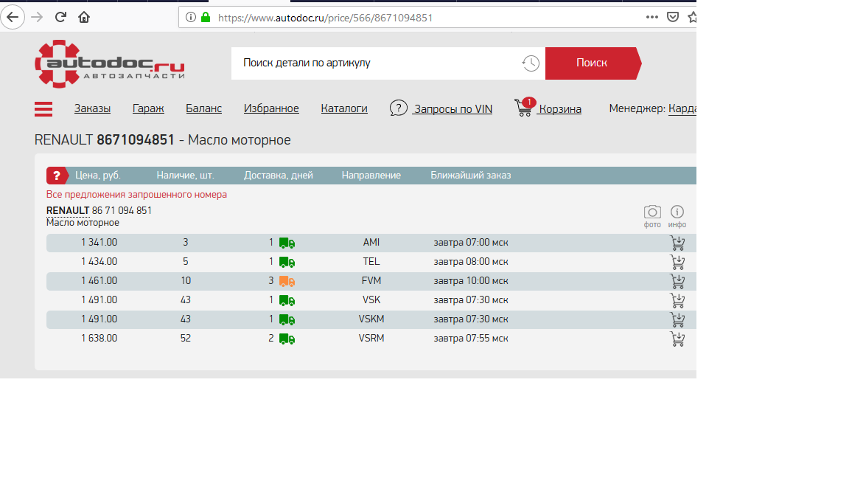Go to the Гараж section
849x478 pixels.
click(148, 109)
